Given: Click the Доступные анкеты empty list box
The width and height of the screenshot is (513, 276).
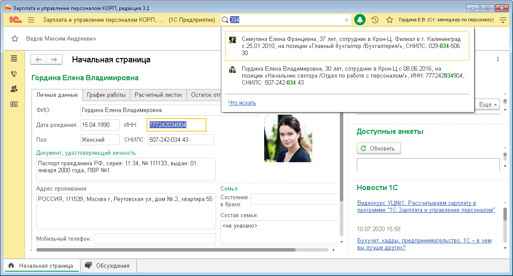Looking at the screenshot, I should (428, 165).
